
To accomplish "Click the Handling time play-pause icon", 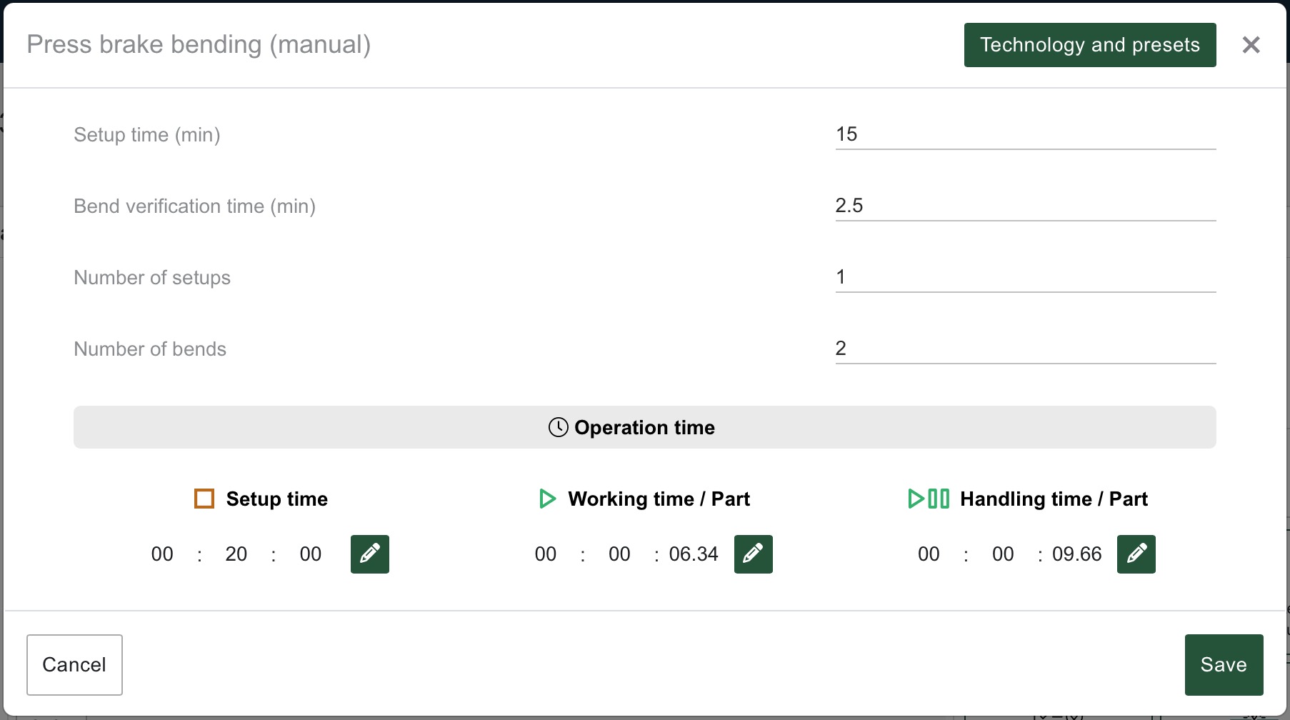I will (x=928, y=499).
